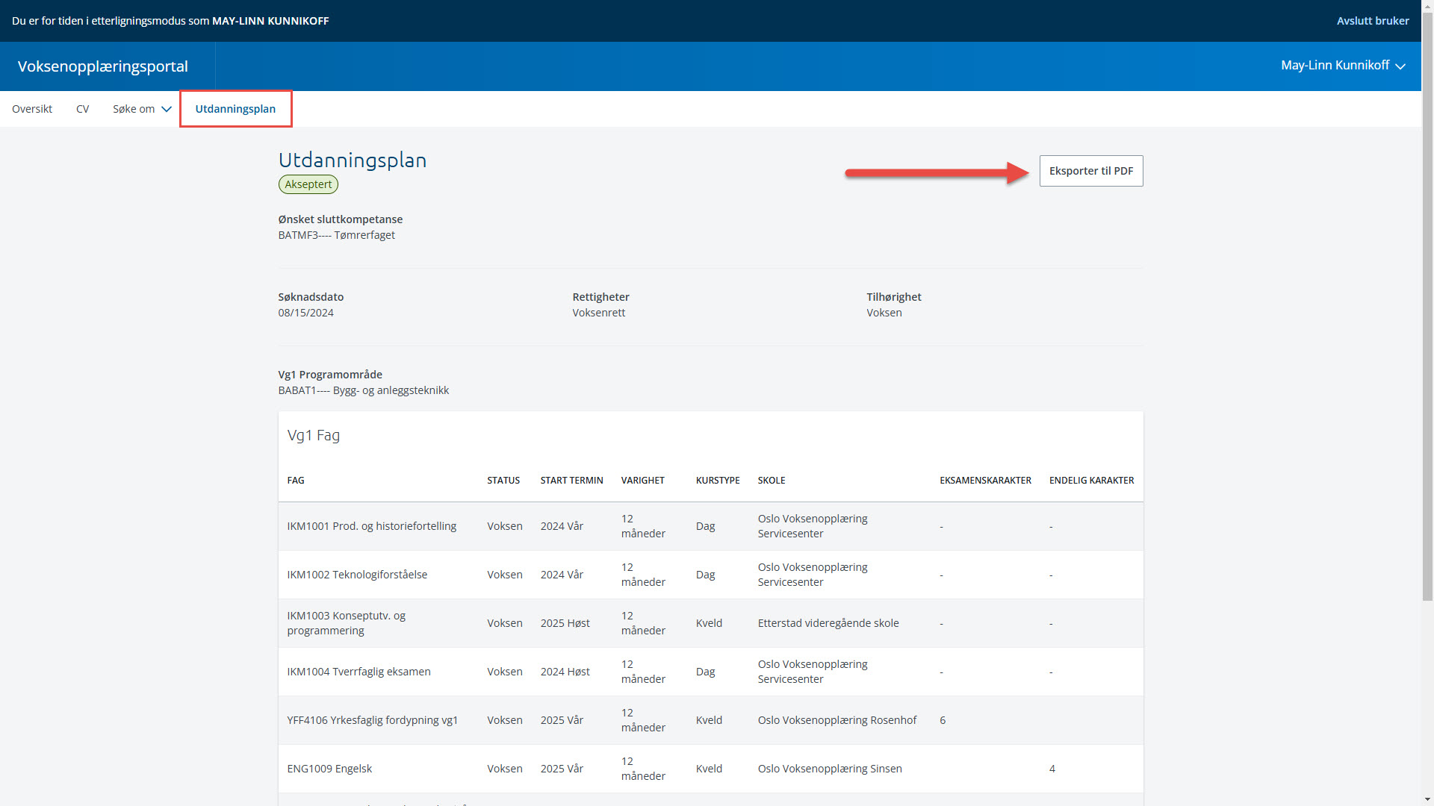Open the Utdanningsplan tab

[235, 109]
